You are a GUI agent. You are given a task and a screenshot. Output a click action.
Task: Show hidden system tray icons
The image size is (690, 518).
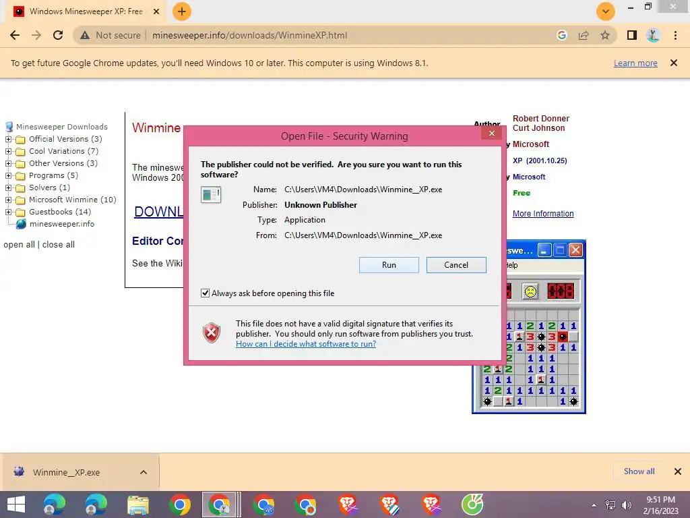click(x=594, y=505)
